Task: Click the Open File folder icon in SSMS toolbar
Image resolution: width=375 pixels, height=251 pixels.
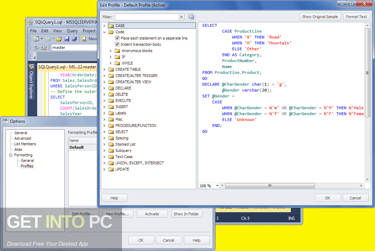Action: coord(59,38)
